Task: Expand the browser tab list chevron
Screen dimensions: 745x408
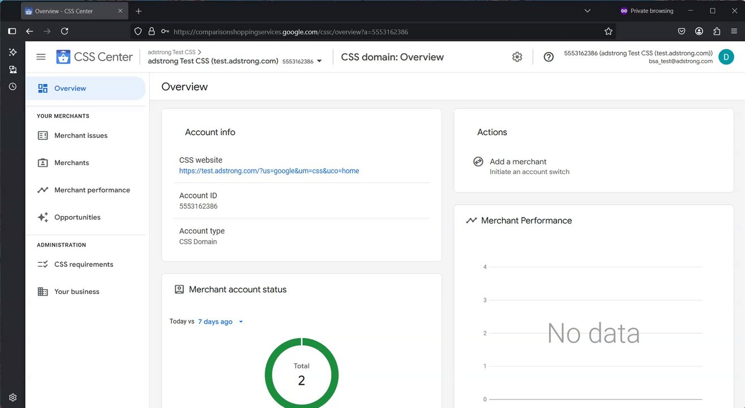Action: pos(588,11)
